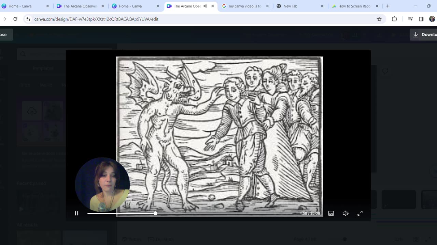Viewport: 437px width, 245px height.
Task: Mute the active tab's audio icon
Action: tap(205, 6)
